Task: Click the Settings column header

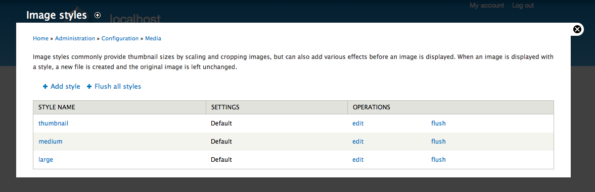Action: [x=277, y=107]
